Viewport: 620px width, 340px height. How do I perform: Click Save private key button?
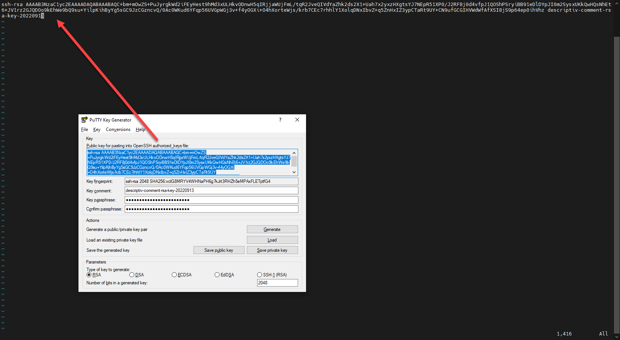[x=272, y=250]
